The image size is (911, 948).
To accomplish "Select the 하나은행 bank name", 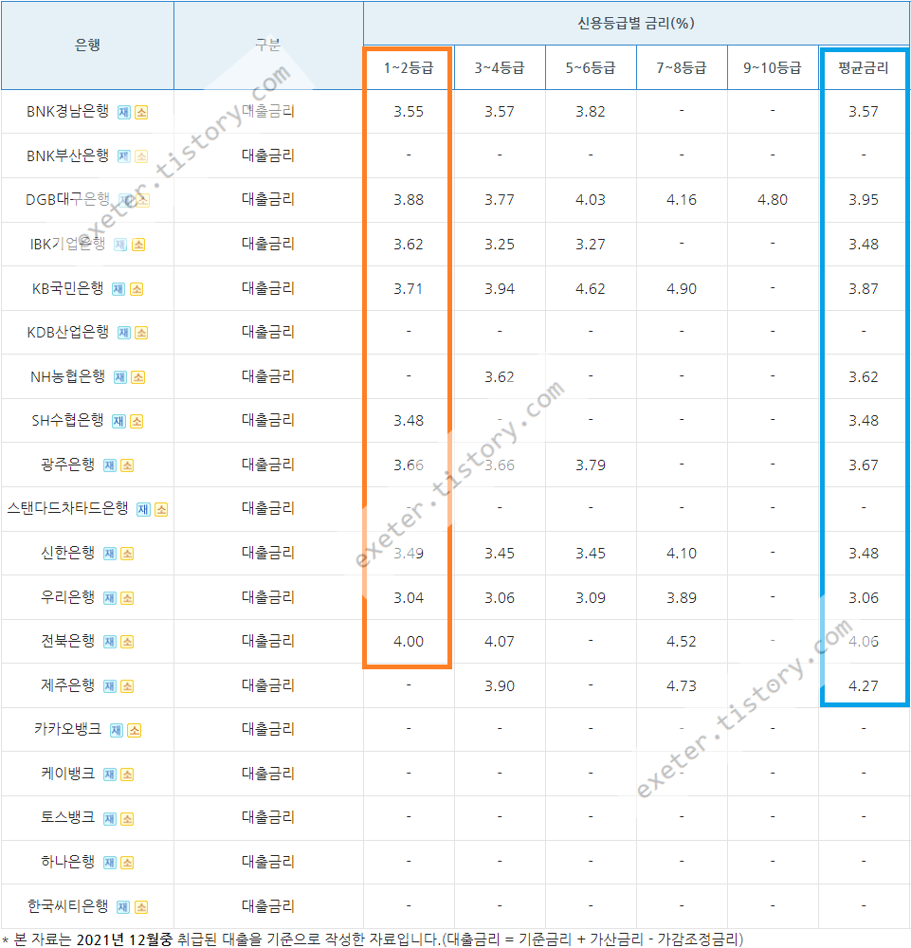I will [x=67, y=862].
